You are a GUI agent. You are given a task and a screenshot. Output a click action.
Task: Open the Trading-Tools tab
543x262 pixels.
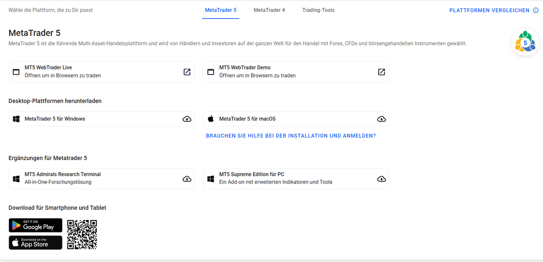pyautogui.click(x=318, y=10)
